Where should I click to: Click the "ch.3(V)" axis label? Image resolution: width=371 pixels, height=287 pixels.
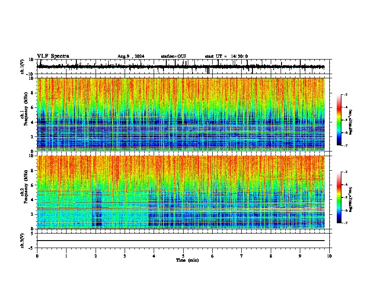pyautogui.click(x=22, y=241)
